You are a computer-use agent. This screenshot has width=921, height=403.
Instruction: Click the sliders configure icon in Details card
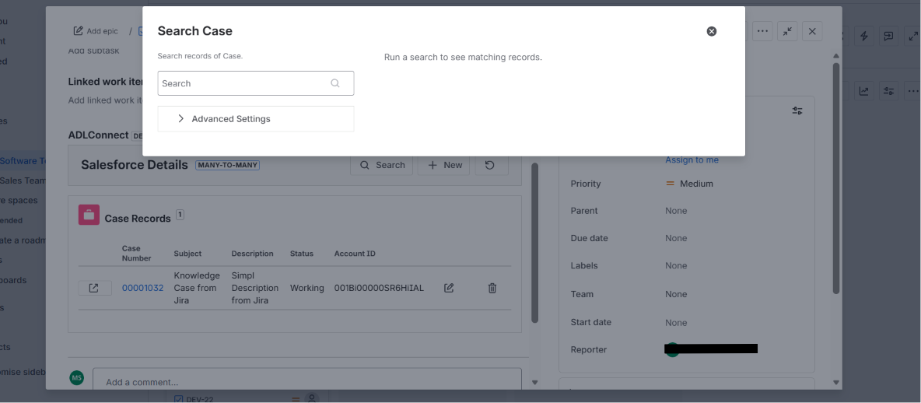point(797,110)
